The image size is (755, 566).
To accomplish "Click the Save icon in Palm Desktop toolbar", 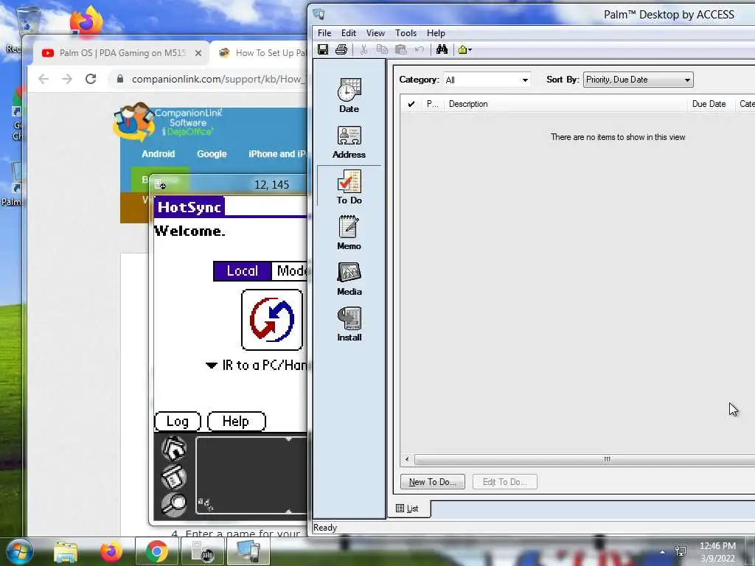I will 323,49.
